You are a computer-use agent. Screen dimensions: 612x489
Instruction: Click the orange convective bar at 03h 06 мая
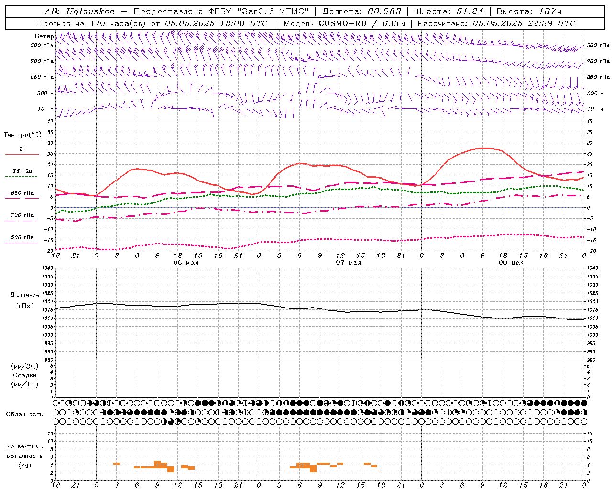117,464
